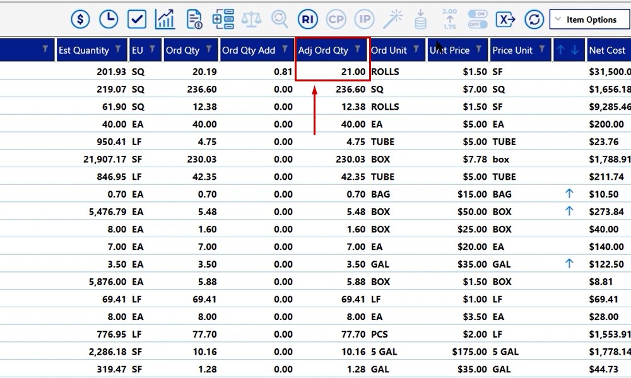Viewport: 631px width, 378px height.
Task: Click the balance scale icon
Action: click(251, 20)
